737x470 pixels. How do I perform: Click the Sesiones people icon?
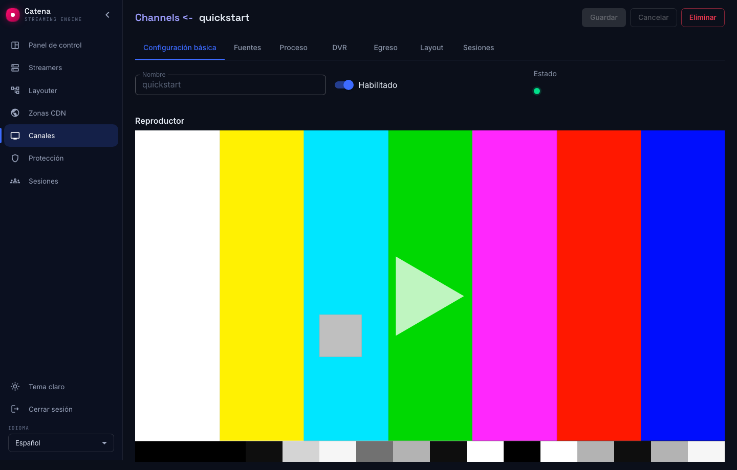[15, 181]
